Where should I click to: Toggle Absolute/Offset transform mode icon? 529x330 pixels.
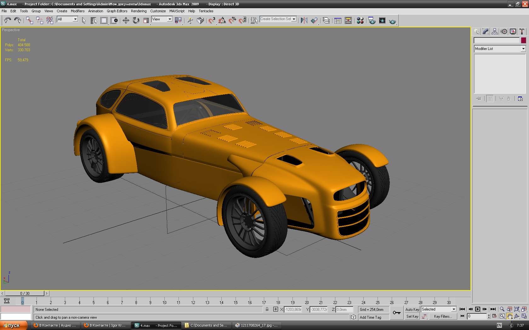click(x=276, y=309)
